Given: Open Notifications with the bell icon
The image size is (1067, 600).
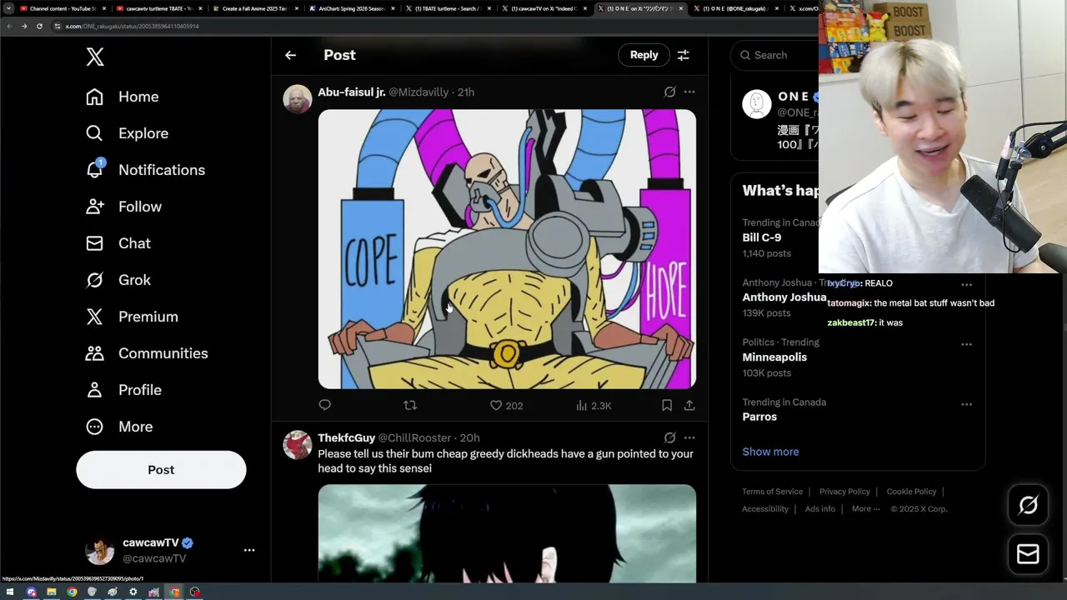Looking at the screenshot, I should (145, 170).
